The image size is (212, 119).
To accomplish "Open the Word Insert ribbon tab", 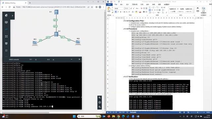I will 122,4.
